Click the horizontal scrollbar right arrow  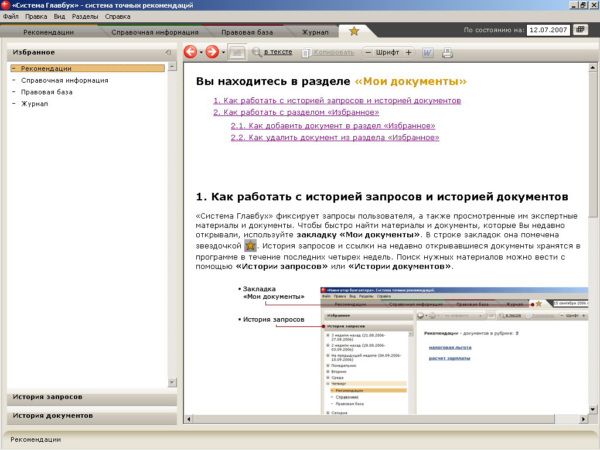point(583,419)
